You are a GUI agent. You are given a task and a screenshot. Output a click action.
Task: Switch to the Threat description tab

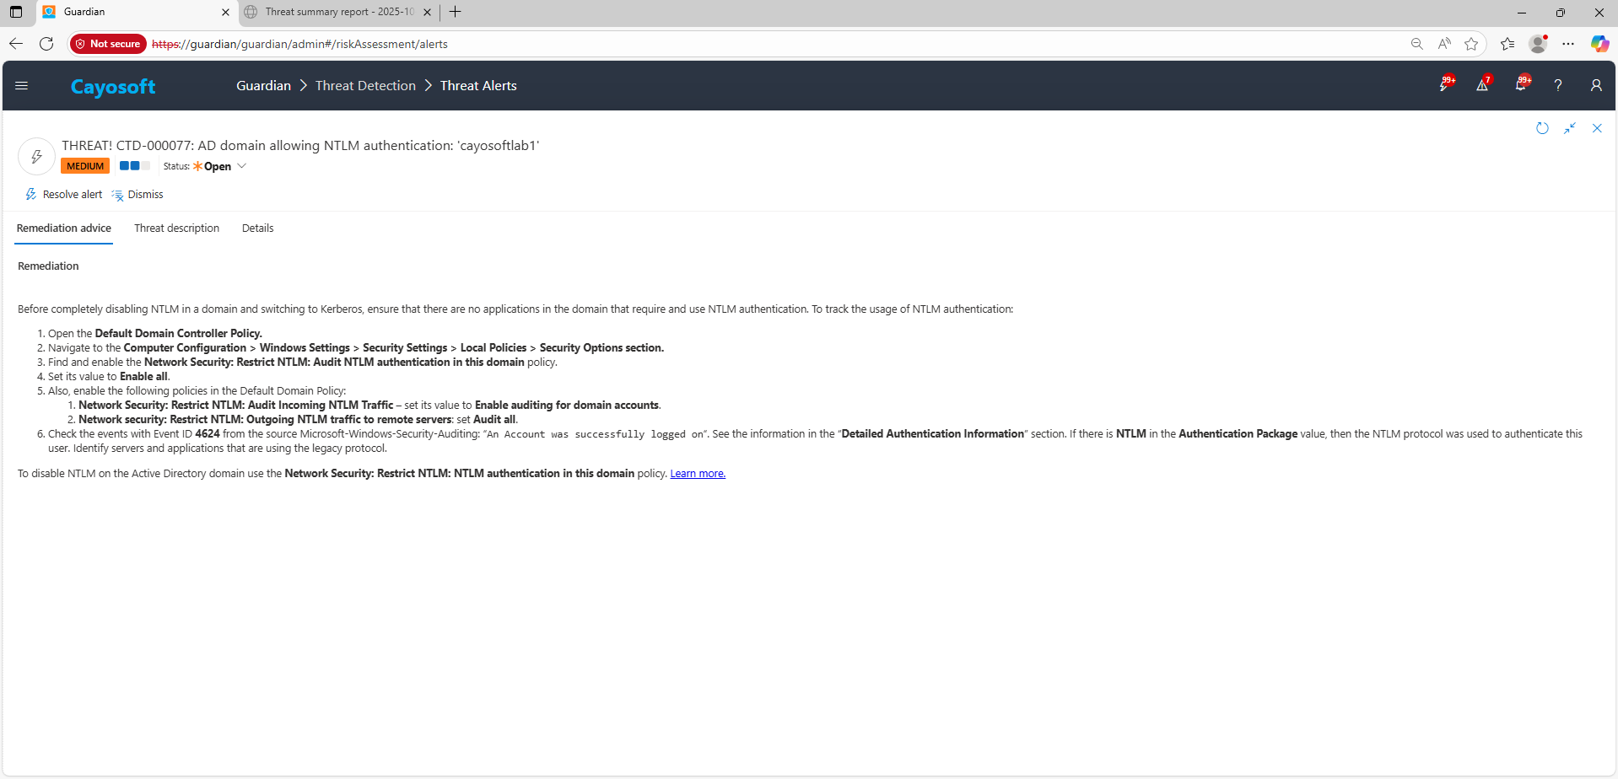(x=176, y=228)
